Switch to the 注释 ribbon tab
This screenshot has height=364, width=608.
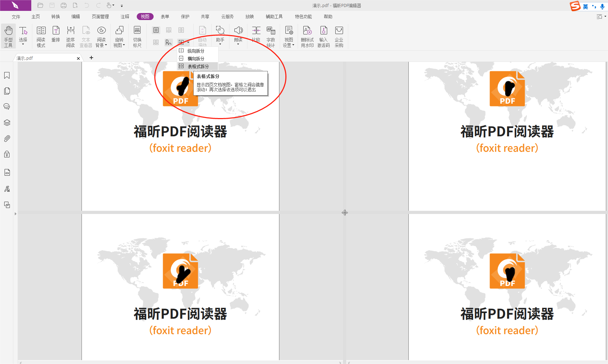(x=125, y=16)
